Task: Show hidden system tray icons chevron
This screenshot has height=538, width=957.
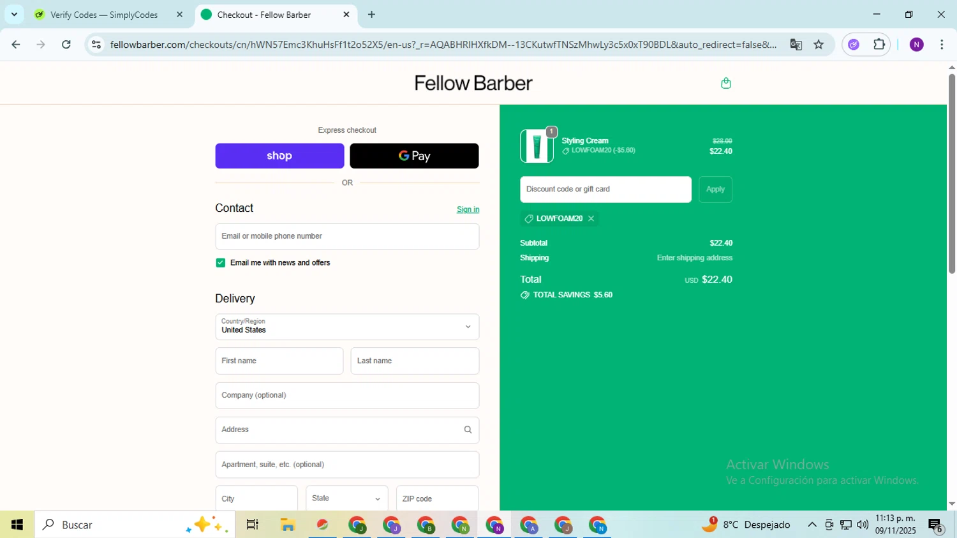Action: point(812,525)
